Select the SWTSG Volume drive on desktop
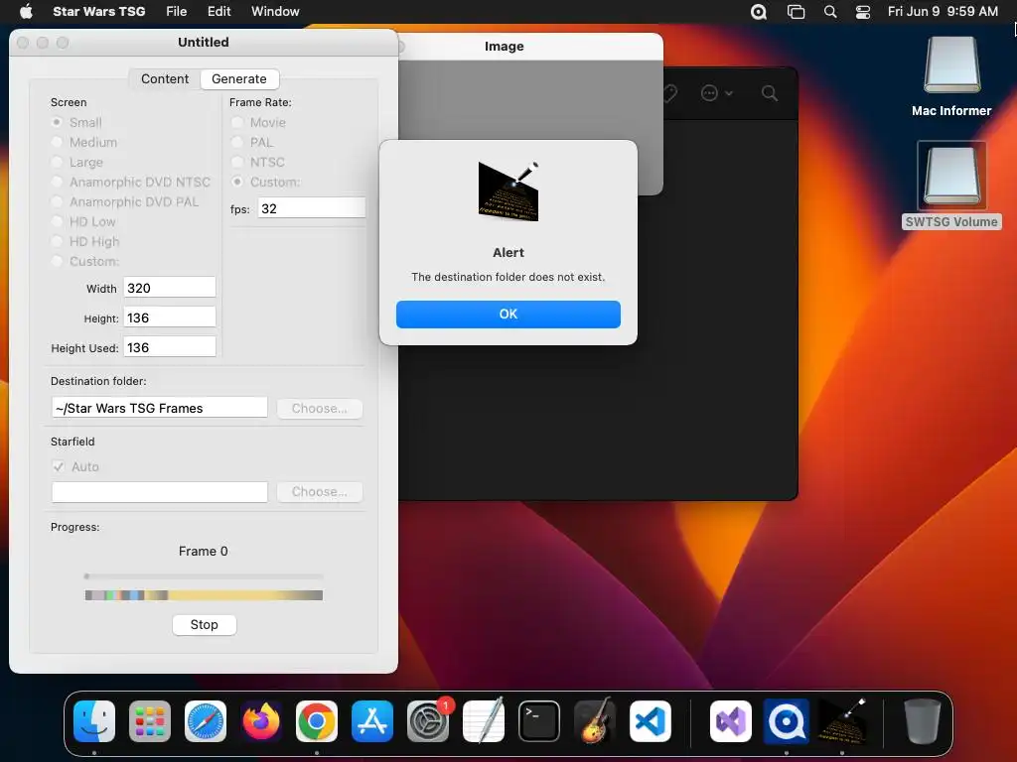Screen dimensions: 1017x762 click(951, 175)
